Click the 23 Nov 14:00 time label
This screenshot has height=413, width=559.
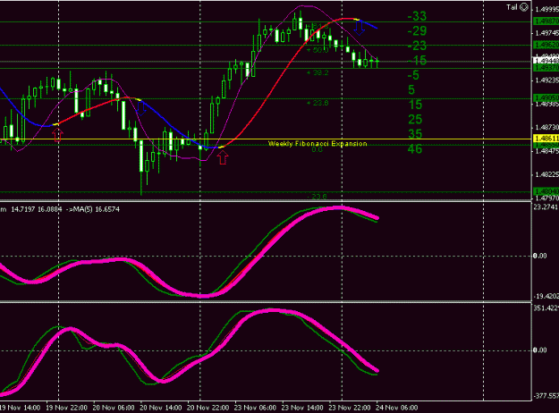[x=302, y=408]
